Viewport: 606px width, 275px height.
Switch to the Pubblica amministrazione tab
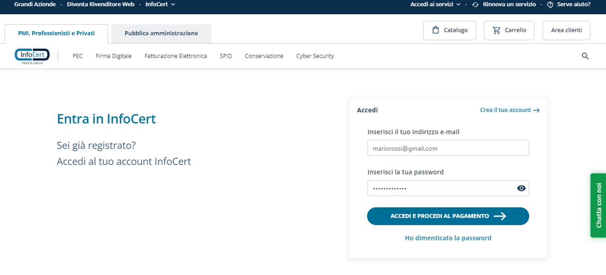point(161,34)
